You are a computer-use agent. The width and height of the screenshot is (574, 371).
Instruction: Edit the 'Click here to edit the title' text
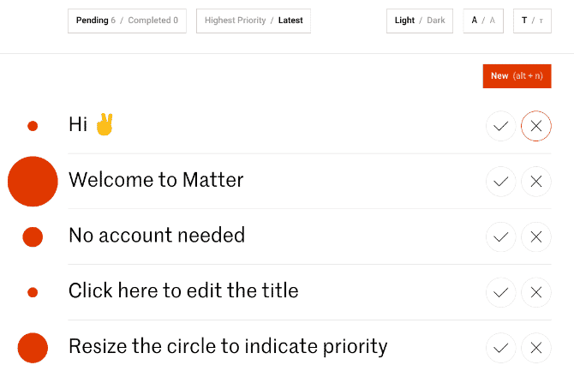click(x=183, y=290)
